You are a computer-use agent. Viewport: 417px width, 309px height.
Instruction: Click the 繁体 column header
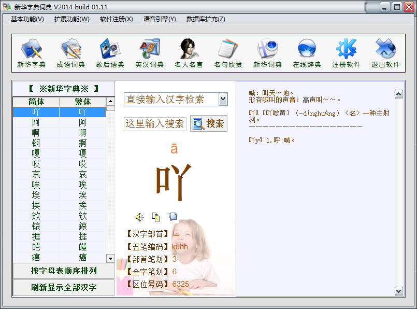pyautogui.click(x=83, y=102)
